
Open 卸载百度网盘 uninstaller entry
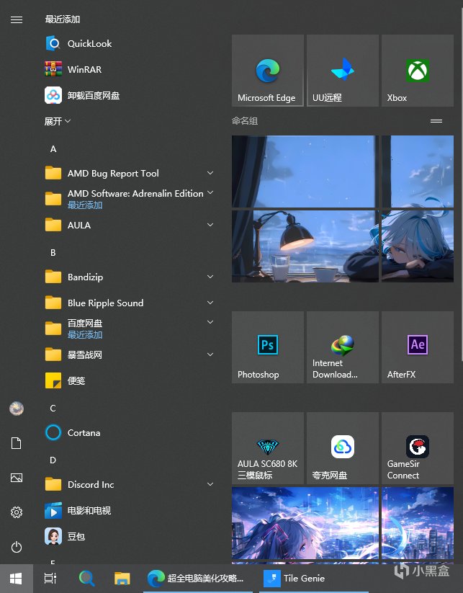point(128,95)
